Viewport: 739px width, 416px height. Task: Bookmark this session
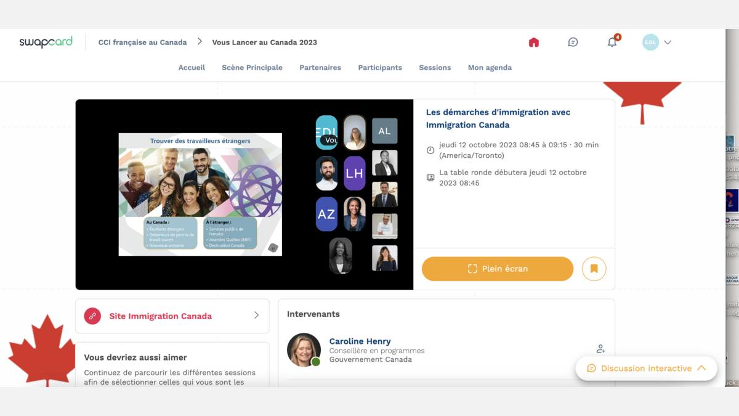[x=594, y=269]
